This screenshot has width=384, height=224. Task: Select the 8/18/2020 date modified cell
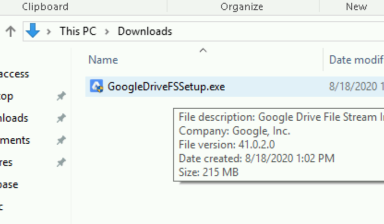(x=356, y=87)
